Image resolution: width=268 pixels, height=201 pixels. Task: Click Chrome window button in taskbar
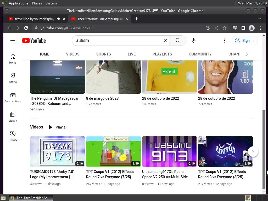pyautogui.click(x=31, y=198)
